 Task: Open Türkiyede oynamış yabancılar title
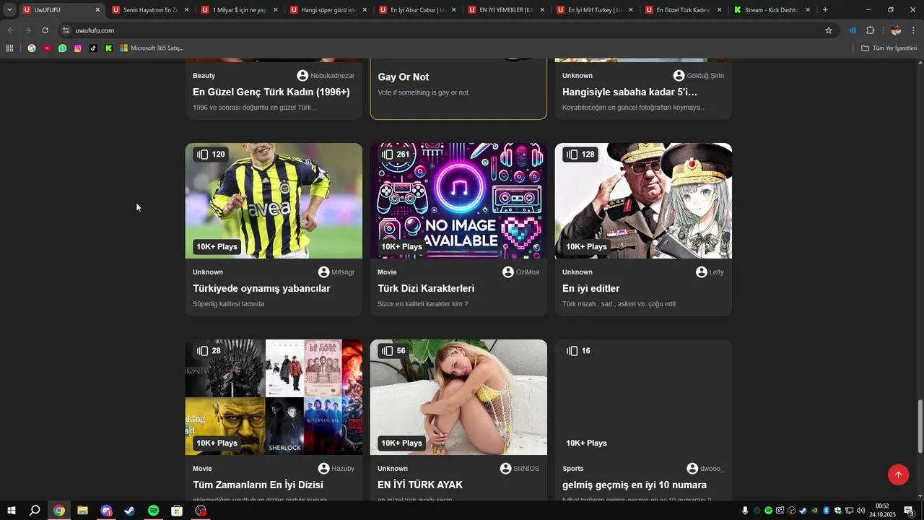pos(261,288)
